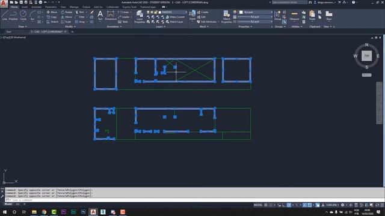Toggle polar tracking in status bar
The image size is (385, 216).
click(289, 205)
